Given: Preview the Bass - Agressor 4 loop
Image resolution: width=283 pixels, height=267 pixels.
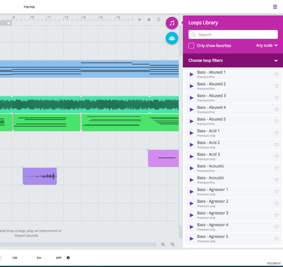Looking at the screenshot, I should (x=191, y=227).
